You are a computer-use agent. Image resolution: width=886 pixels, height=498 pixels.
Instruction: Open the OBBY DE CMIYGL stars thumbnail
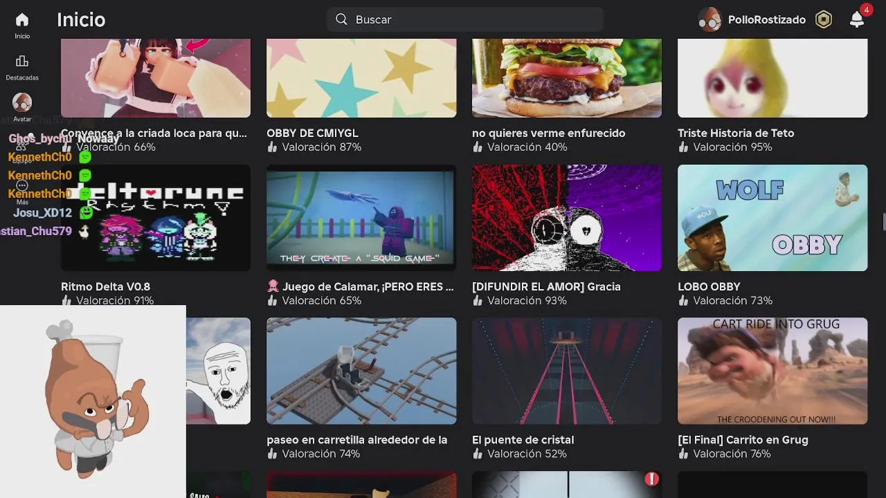[x=361, y=78]
